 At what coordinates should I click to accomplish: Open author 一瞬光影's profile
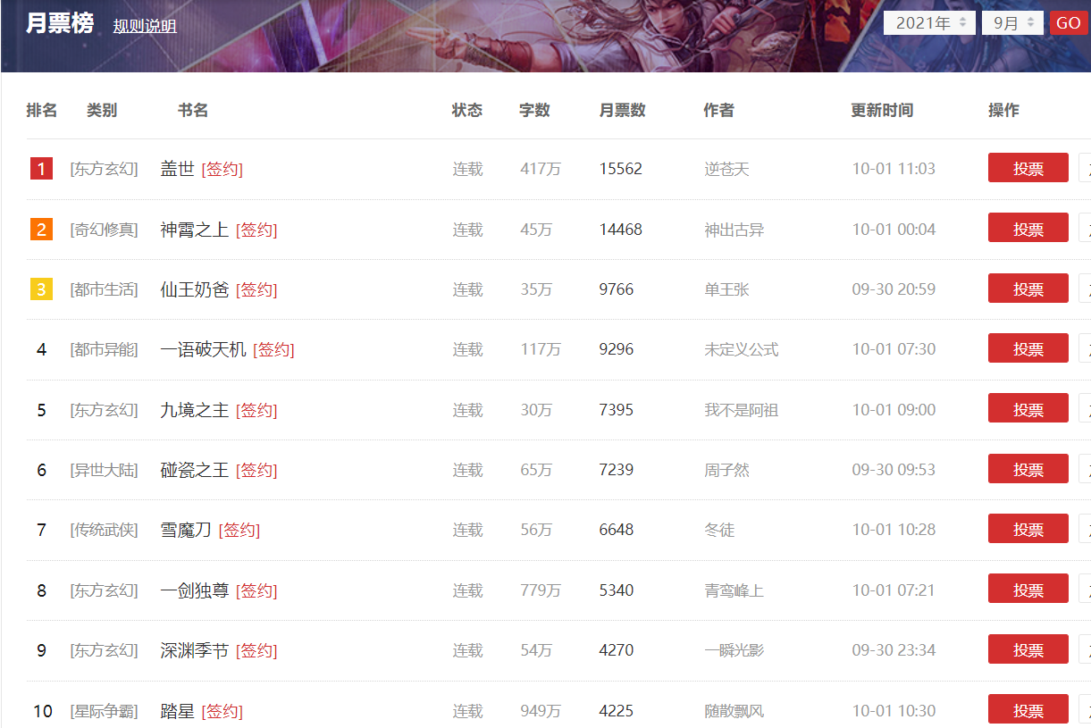734,650
